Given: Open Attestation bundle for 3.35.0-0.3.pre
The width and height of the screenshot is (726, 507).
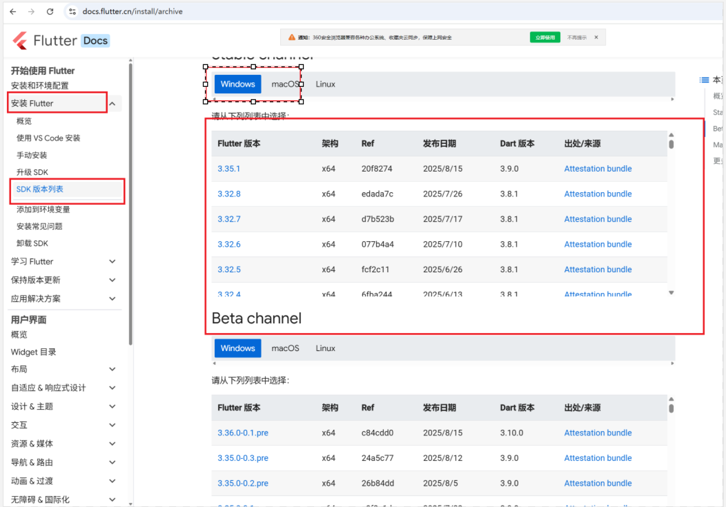Looking at the screenshot, I should [x=598, y=458].
